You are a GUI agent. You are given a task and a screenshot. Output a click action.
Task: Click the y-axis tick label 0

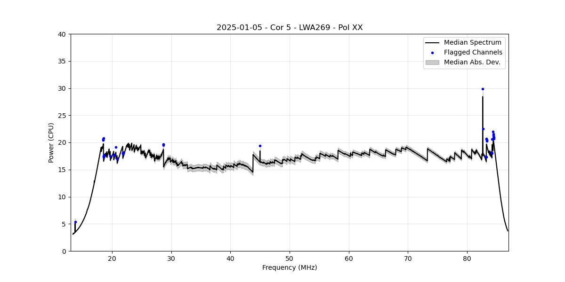click(x=65, y=251)
